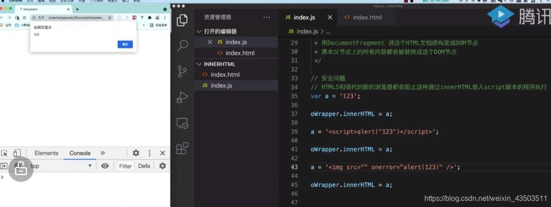The height and width of the screenshot is (207, 551).
Task: Open the Explorer view in VS Code activity bar
Action: (182, 20)
